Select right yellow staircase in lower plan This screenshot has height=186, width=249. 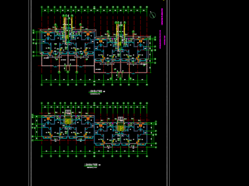click(x=120, y=128)
